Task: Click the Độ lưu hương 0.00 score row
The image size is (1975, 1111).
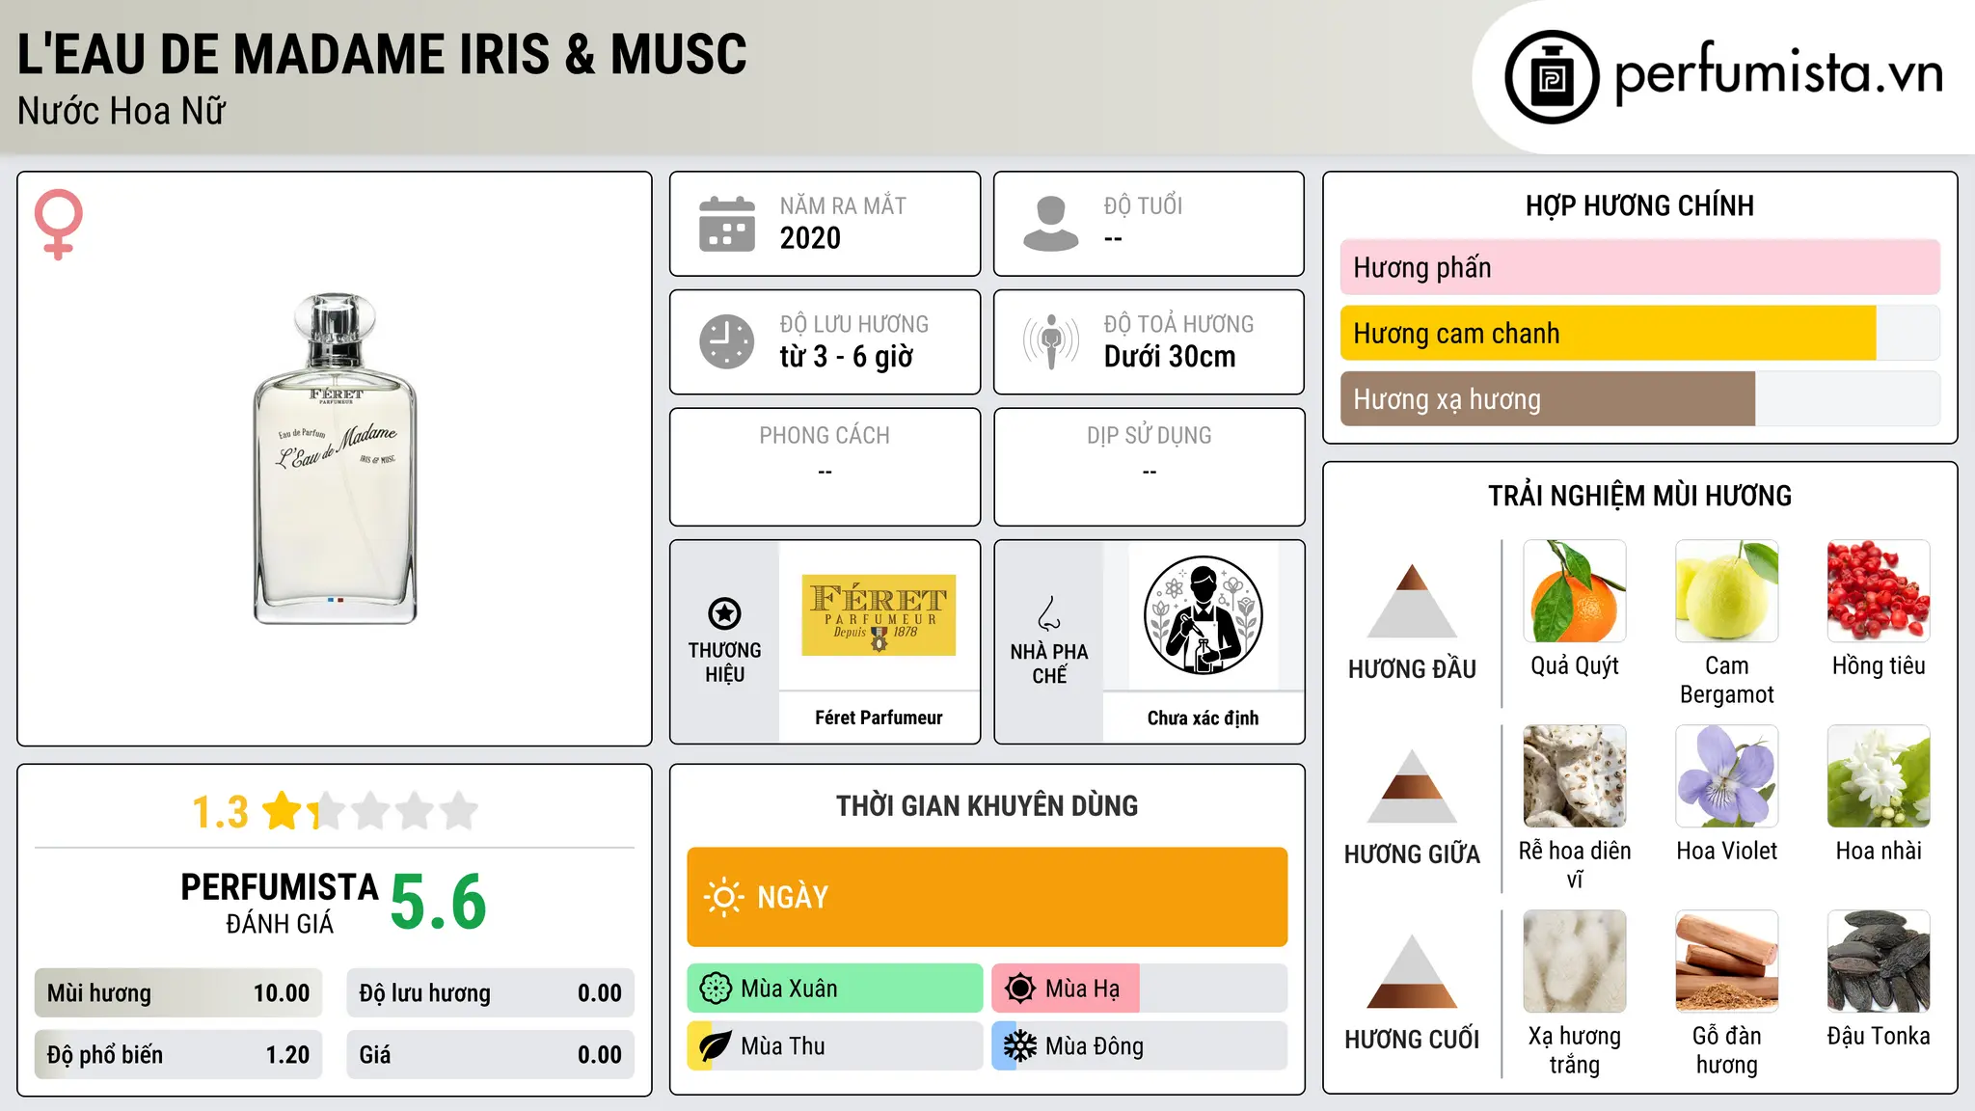Action: click(x=491, y=993)
